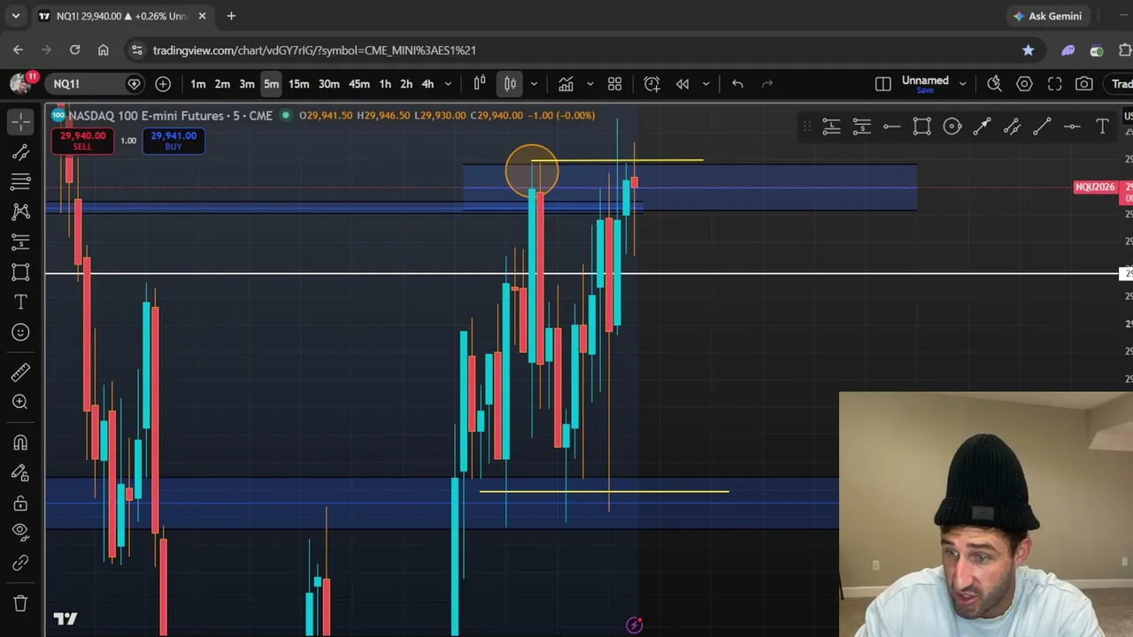Expand the Replay options dropdown
Viewport: 1133px width, 637px height.
pyautogui.click(x=705, y=84)
